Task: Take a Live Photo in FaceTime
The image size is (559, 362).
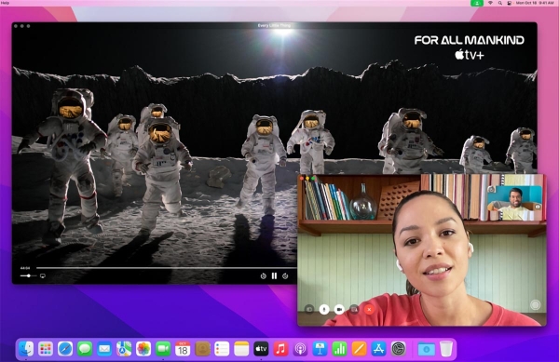Action: click(535, 304)
